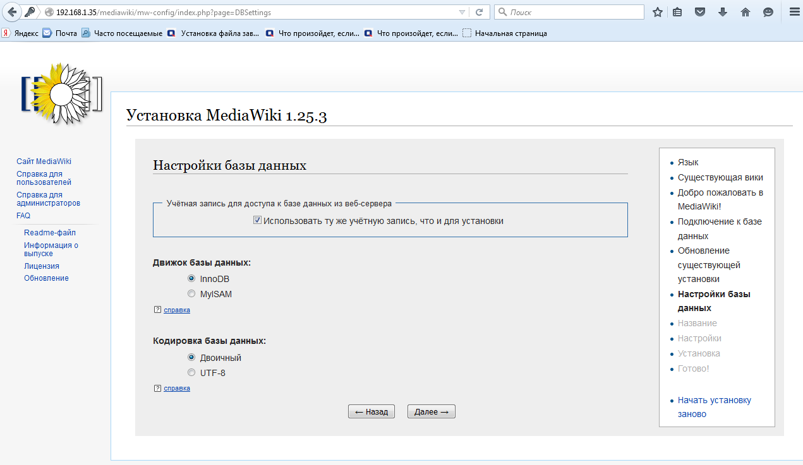Click the Начать установку заново link
Image resolution: width=803 pixels, height=465 pixels.
pos(715,407)
